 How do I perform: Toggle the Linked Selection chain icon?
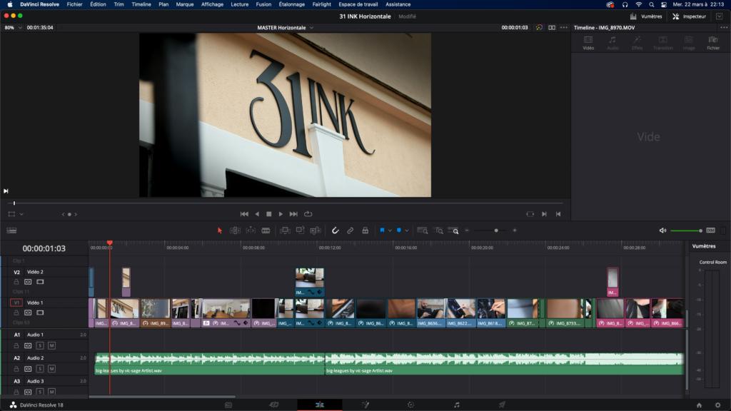pyautogui.click(x=350, y=230)
